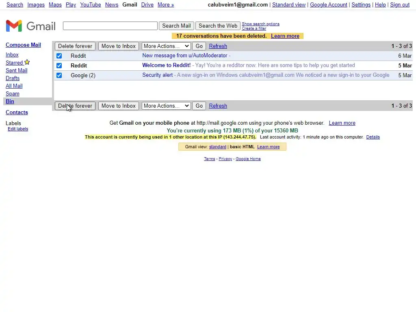This screenshot has height=312, width=416.
Task: Click the top Delete forever button
Action: coord(75,46)
